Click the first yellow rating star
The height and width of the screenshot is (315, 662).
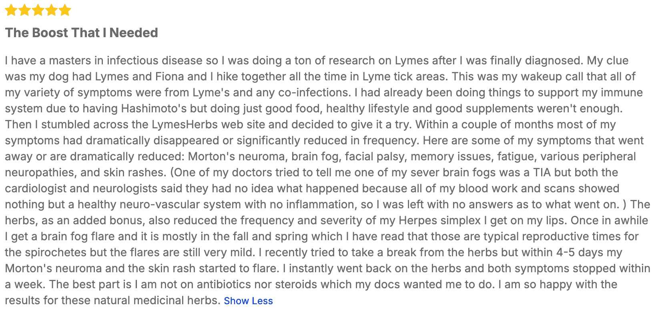[11, 10]
